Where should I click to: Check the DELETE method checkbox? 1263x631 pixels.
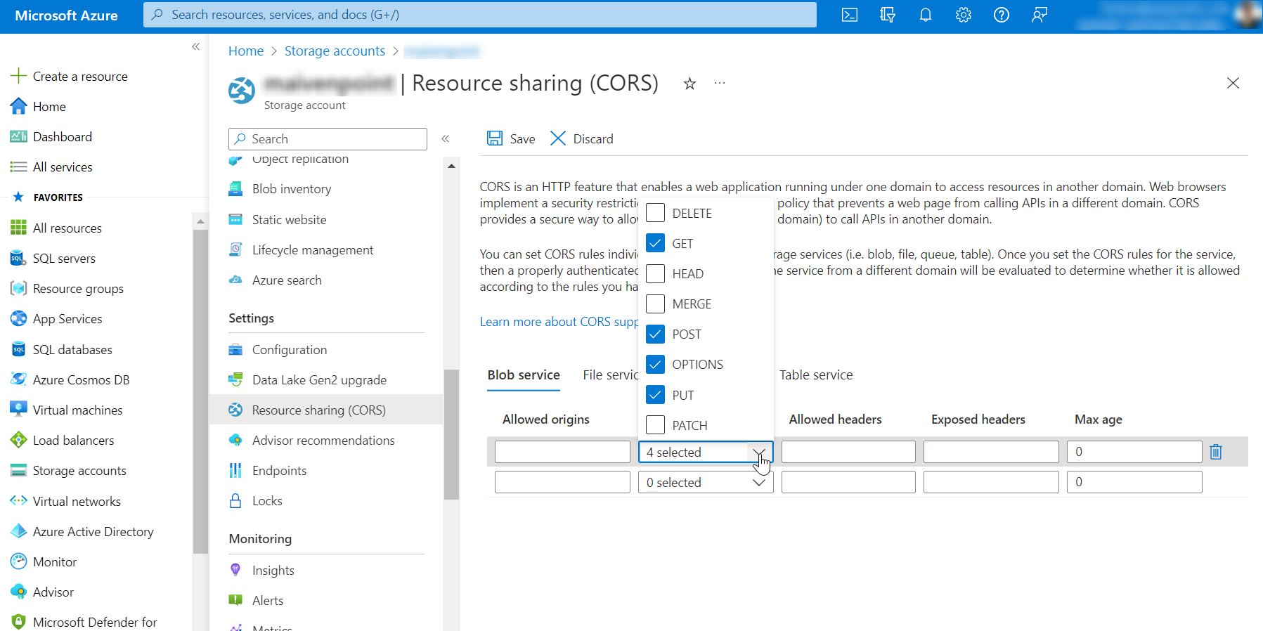click(655, 213)
